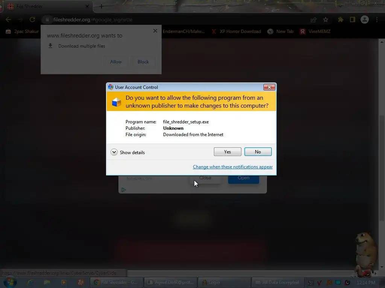This screenshot has height=288, width=385.
Task: Open a new Chrome tab
Action: coord(101,6)
